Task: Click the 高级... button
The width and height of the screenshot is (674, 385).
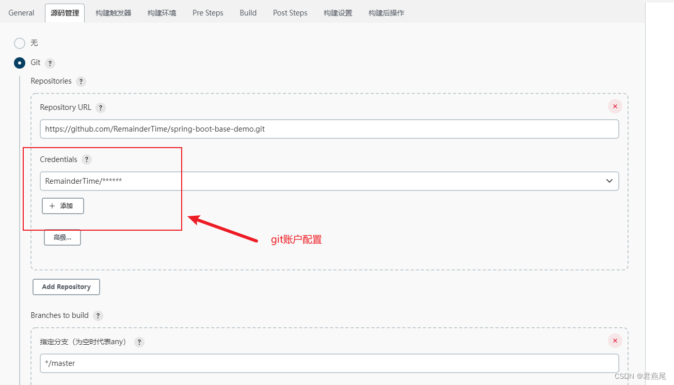Action: (62, 237)
